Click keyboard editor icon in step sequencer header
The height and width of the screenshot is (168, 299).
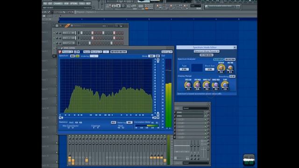tap(121, 26)
